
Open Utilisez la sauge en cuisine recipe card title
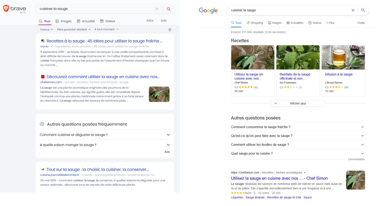click(249, 76)
